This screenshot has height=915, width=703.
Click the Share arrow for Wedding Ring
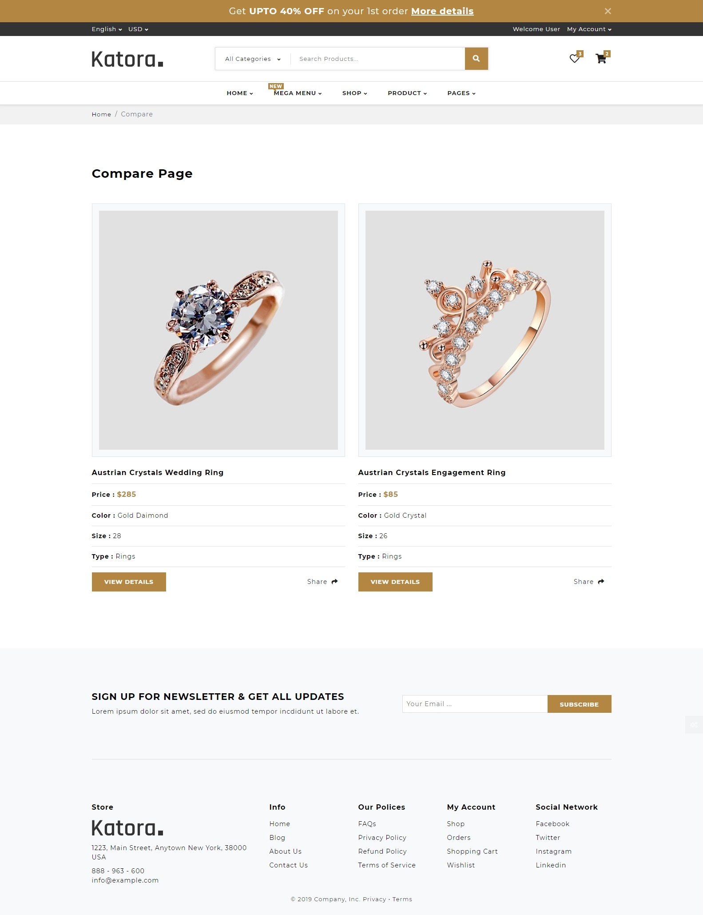(334, 582)
